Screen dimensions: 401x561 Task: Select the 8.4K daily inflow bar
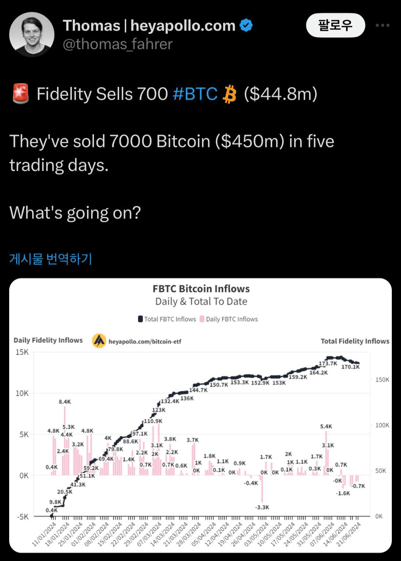(64, 440)
